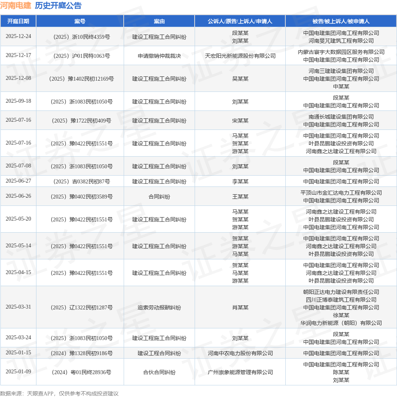This screenshot has width=397, height=397.
Task: Click the date 2025-09-18
Action: 18,101
